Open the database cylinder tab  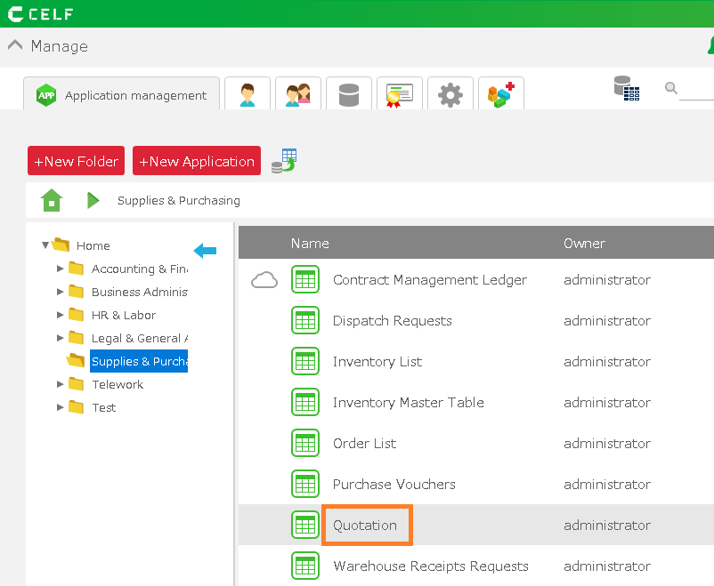pyautogui.click(x=349, y=94)
